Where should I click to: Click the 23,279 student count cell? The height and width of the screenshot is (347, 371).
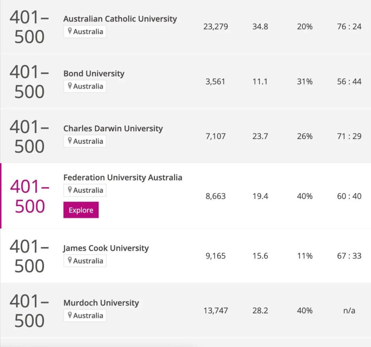pyautogui.click(x=215, y=26)
